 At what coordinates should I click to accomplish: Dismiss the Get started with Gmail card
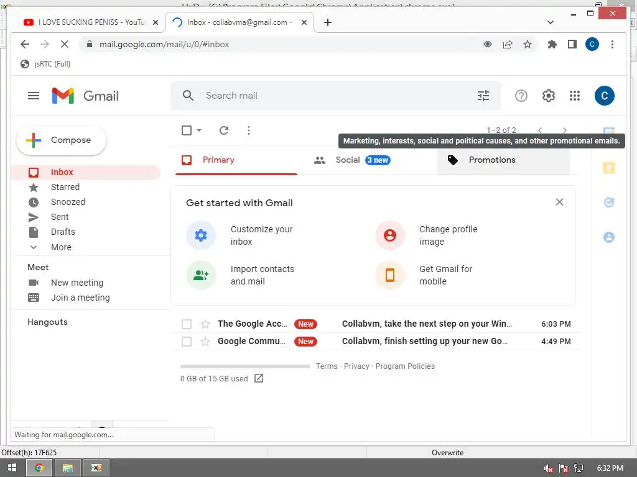pos(559,202)
